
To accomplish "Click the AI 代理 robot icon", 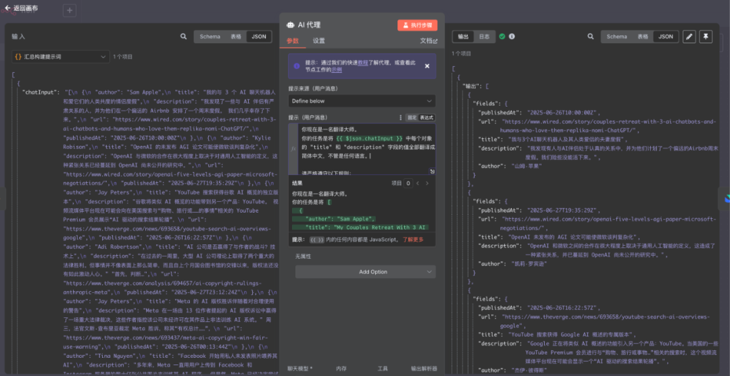I will point(291,25).
